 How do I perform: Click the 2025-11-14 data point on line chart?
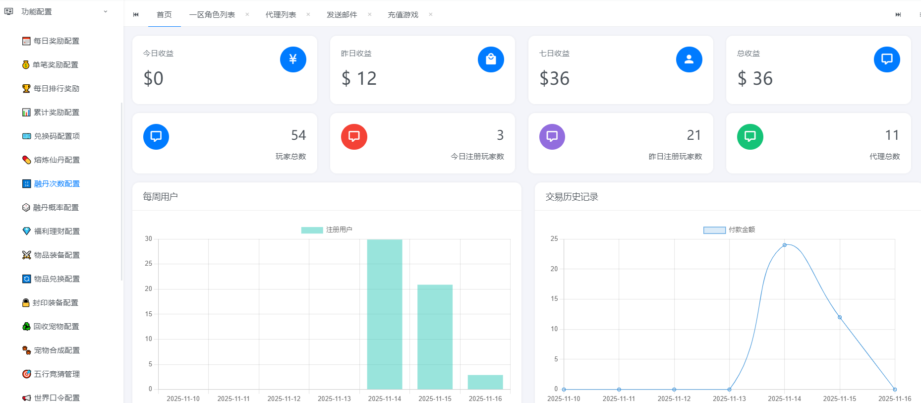pos(784,245)
